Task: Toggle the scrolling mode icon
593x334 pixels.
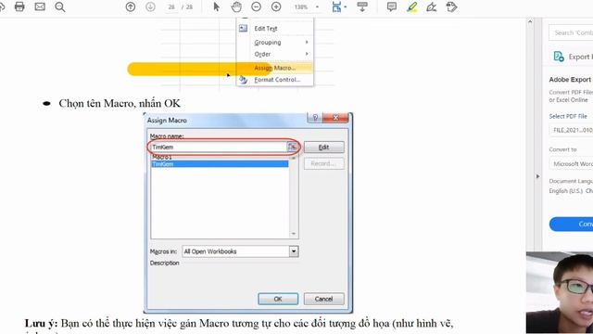Action: pyautogui.click(x=362, y=6)
